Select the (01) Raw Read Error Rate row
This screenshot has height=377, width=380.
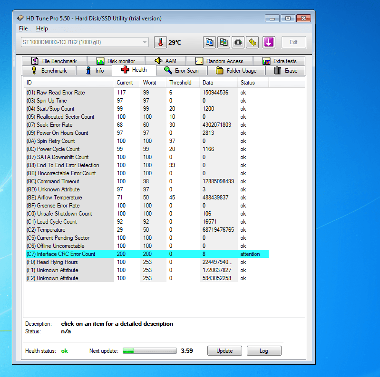pyautogui.click(x=147, y=93)
